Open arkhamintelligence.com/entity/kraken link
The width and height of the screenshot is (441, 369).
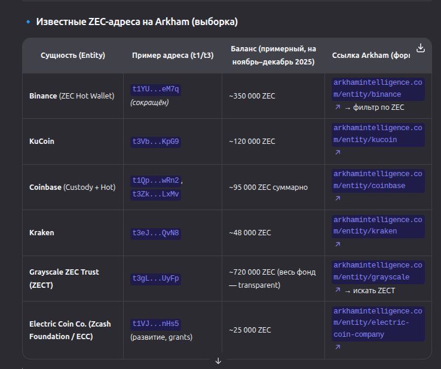(x=378, y=225)
